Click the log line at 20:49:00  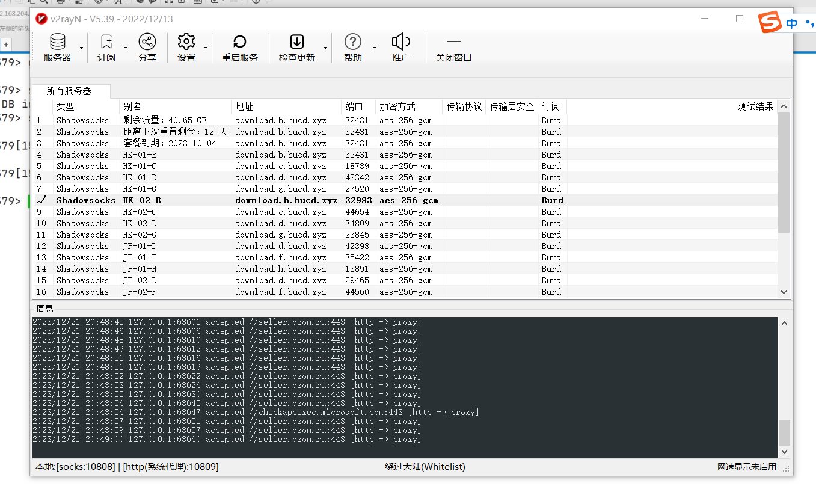click(227, 440)
